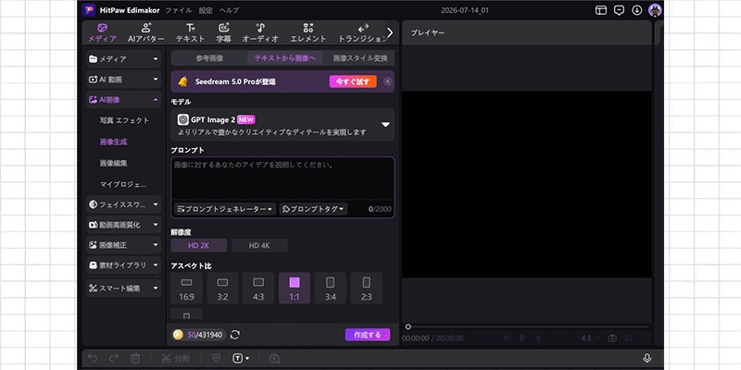Click the player fullscreen icon
Viewport: 741px width, 370px height.
coord(646,339)
